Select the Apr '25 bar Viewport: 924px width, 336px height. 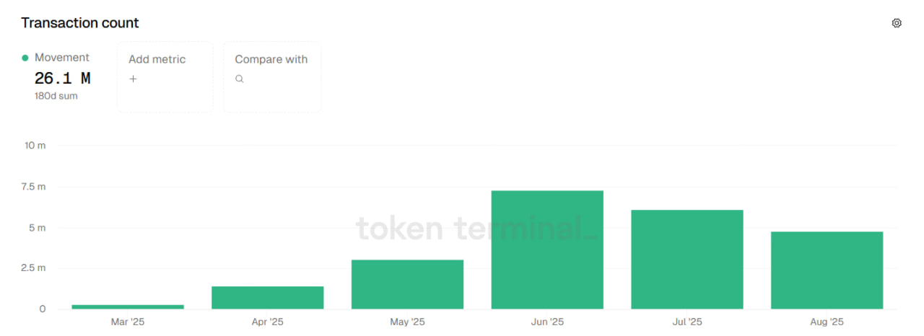click(268, 297)
